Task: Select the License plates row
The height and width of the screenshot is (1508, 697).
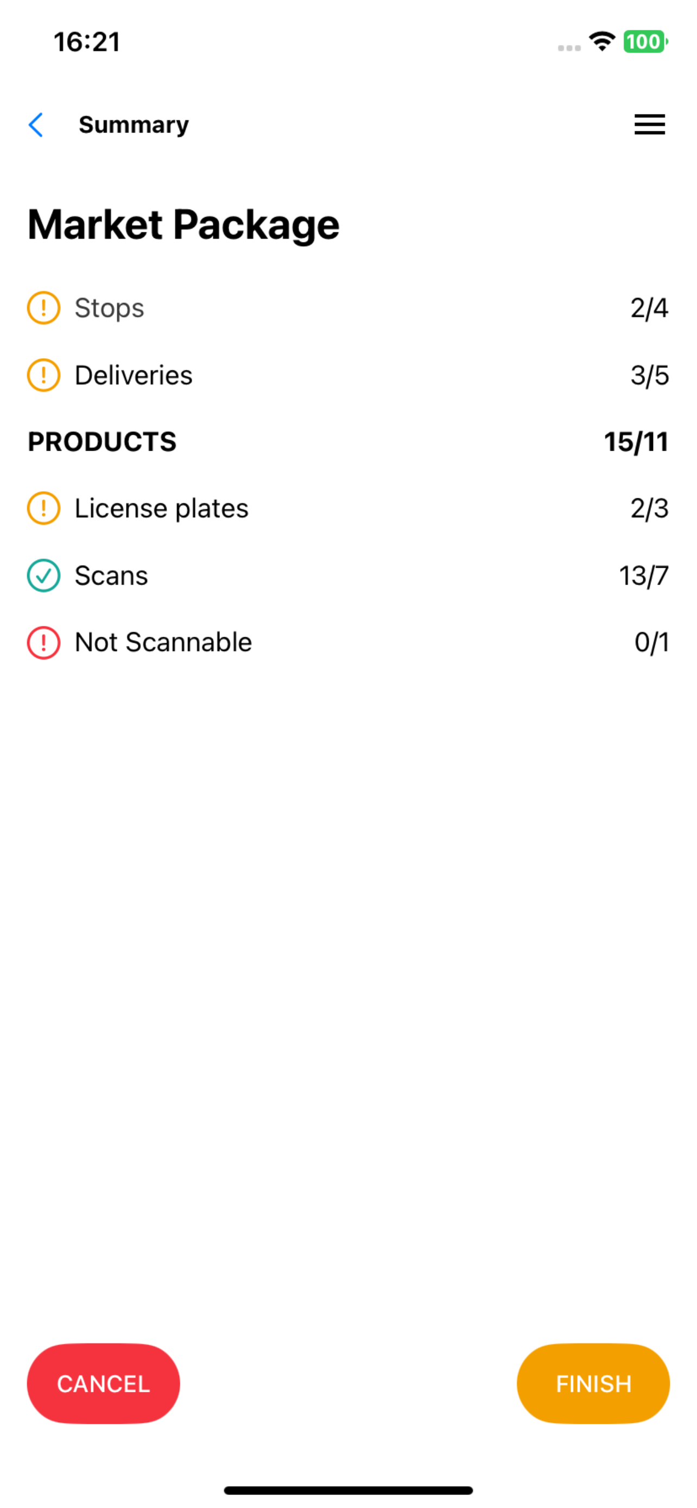Action: (348, 508)
